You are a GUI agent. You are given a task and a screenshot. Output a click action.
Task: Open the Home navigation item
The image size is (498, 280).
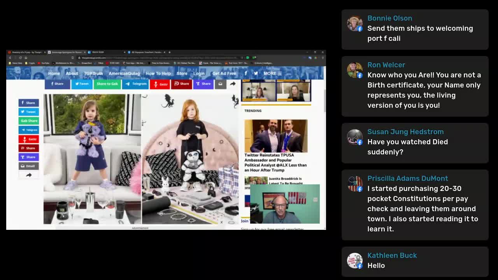[x=54, y=73]
